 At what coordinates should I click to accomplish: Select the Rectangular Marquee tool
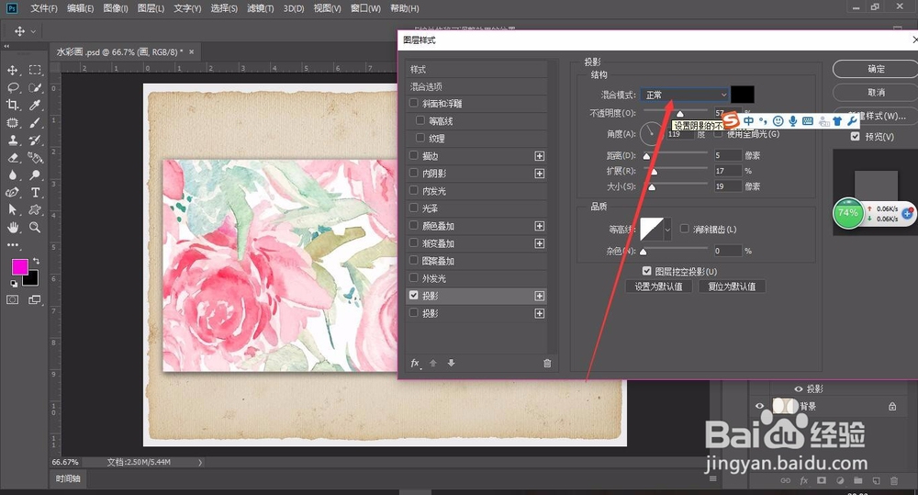pyautogui.click(x=35, y=71)
